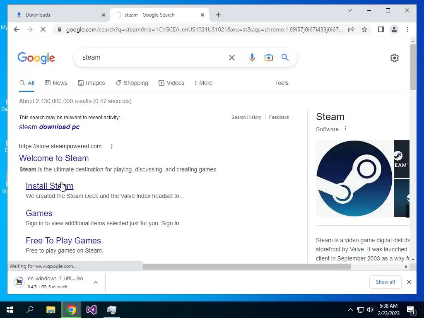Viewport: 424px width, 318px height.
Task: Open the Games sitelink
Action: [39, 213]
